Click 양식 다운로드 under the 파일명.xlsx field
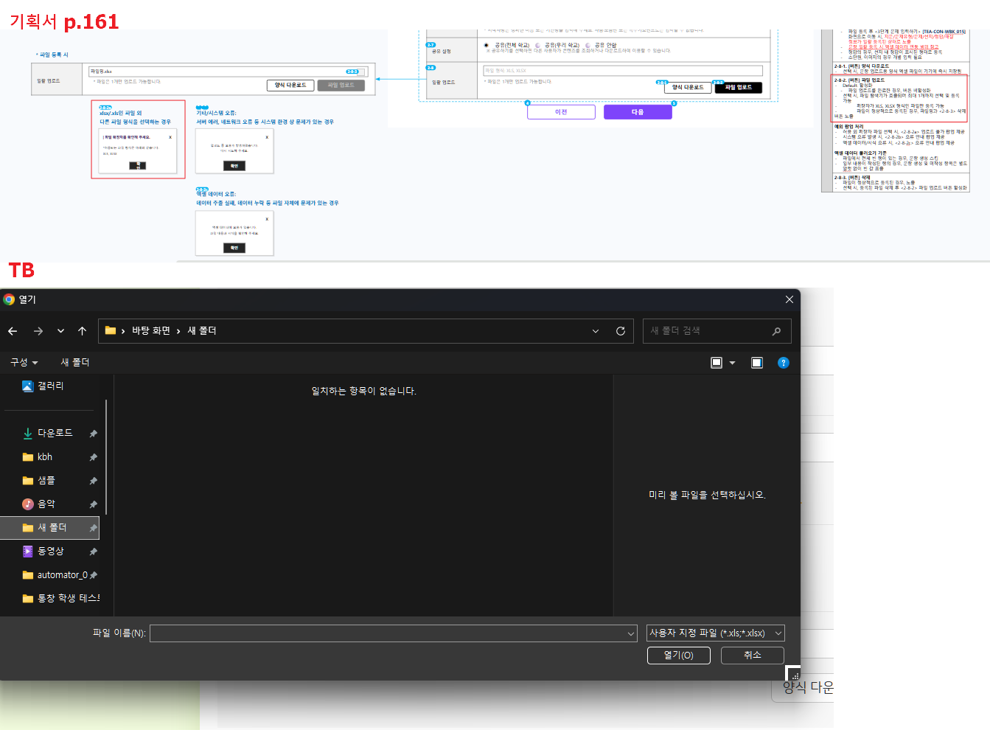Viewport: 990px width, 730px height. pos(290,86)
